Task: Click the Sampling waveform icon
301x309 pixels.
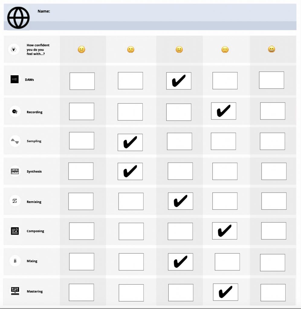Action: click(x=15, y=141)
